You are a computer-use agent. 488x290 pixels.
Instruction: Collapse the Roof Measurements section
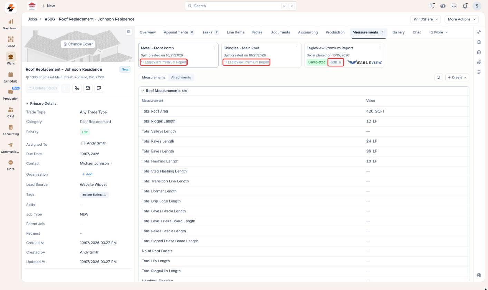[143, 91]
